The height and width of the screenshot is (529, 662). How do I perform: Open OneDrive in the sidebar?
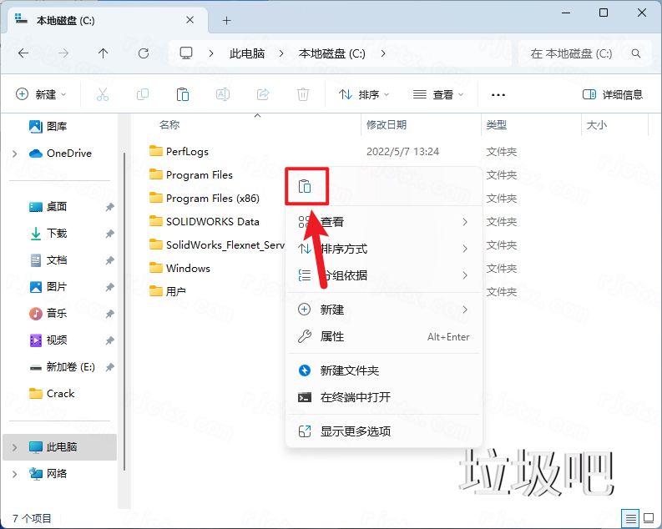60,154
